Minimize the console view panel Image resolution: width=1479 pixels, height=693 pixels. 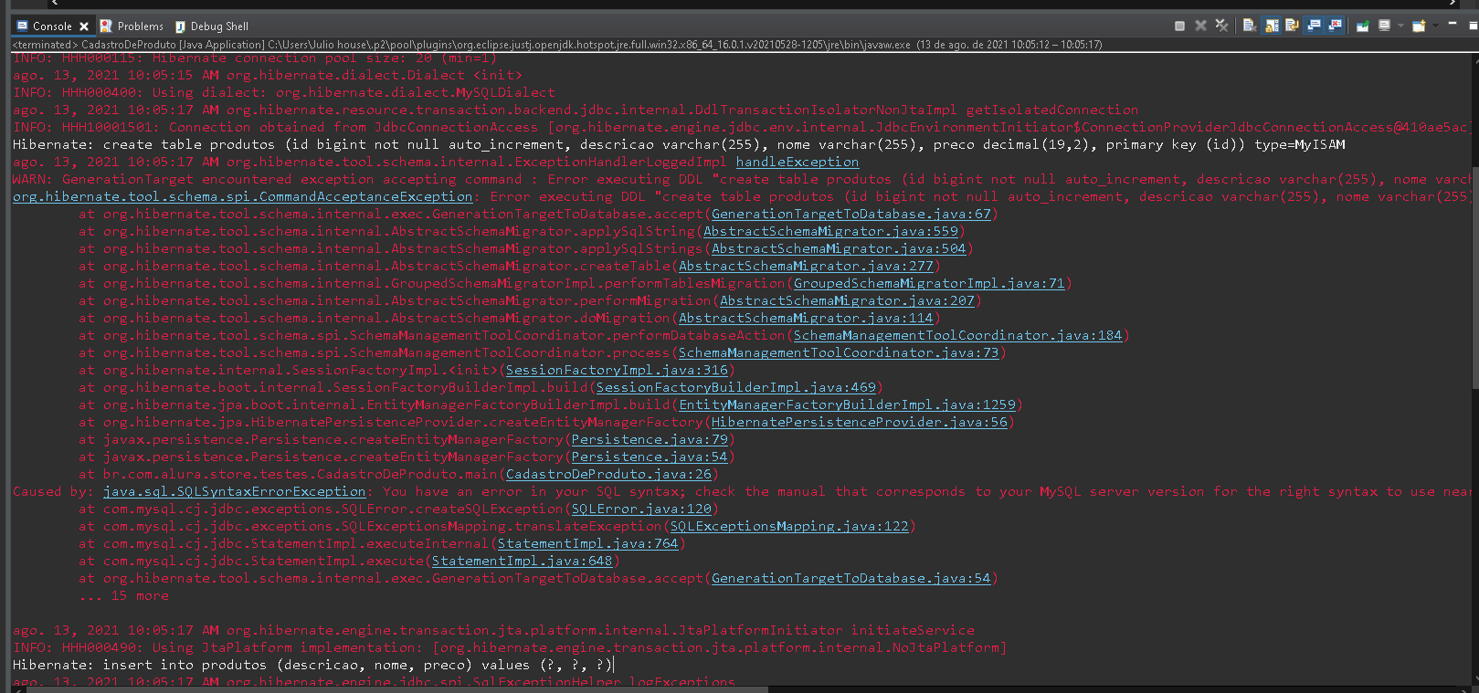click(x=1453, y=23)
